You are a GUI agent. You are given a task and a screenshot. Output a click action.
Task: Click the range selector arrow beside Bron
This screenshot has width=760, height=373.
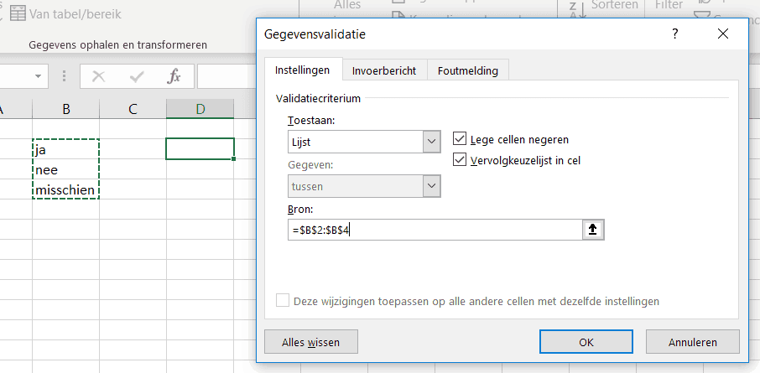(x=592, y=231)
